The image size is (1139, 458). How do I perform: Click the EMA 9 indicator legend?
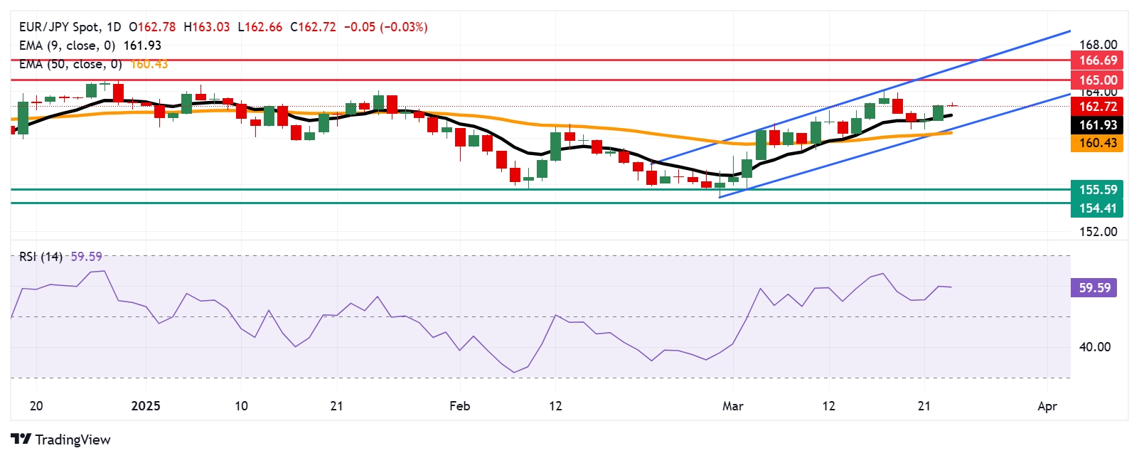click(x=90, y=46)
